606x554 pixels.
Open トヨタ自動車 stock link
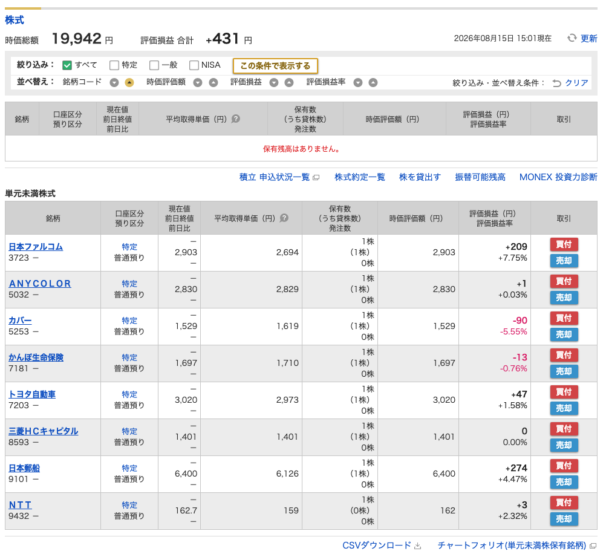pyautogui.click(x=32, y=394)
